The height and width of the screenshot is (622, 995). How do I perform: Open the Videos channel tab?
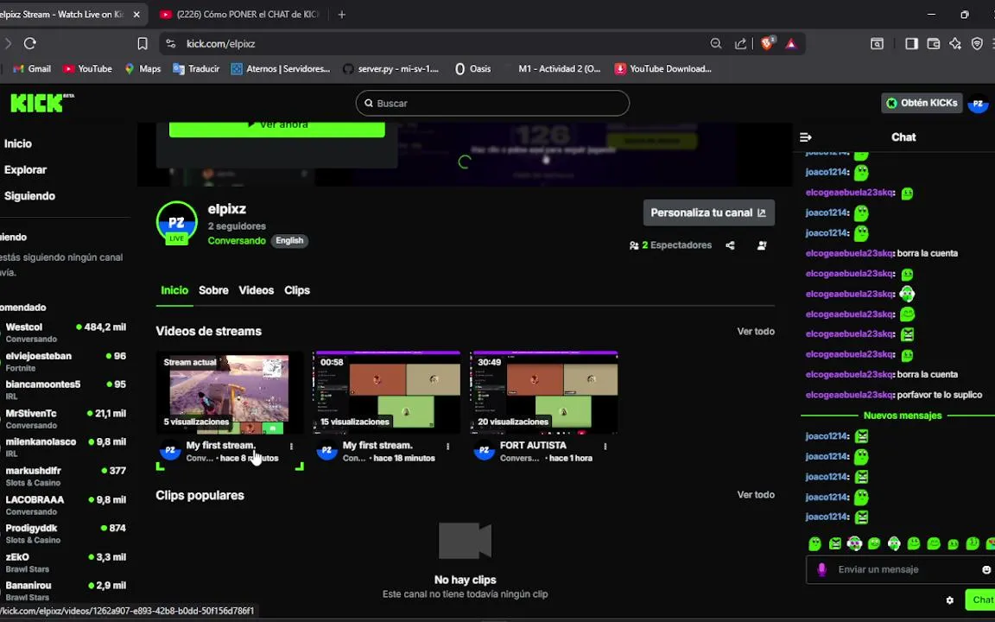[257, 290]
